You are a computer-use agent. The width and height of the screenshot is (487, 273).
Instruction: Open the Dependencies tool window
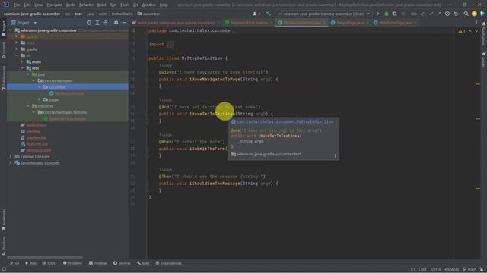169,263
